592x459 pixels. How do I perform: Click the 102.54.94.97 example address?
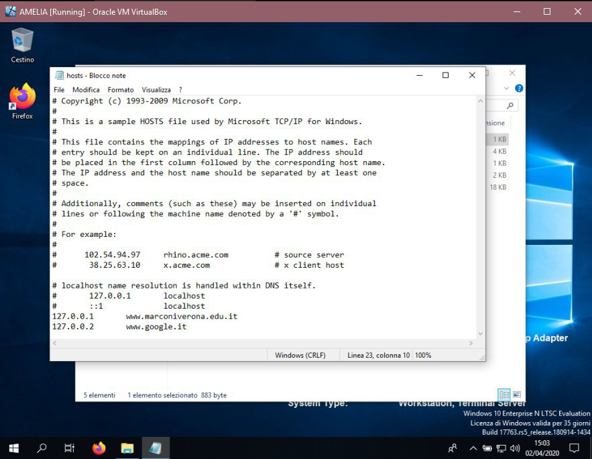coord(112,255)
